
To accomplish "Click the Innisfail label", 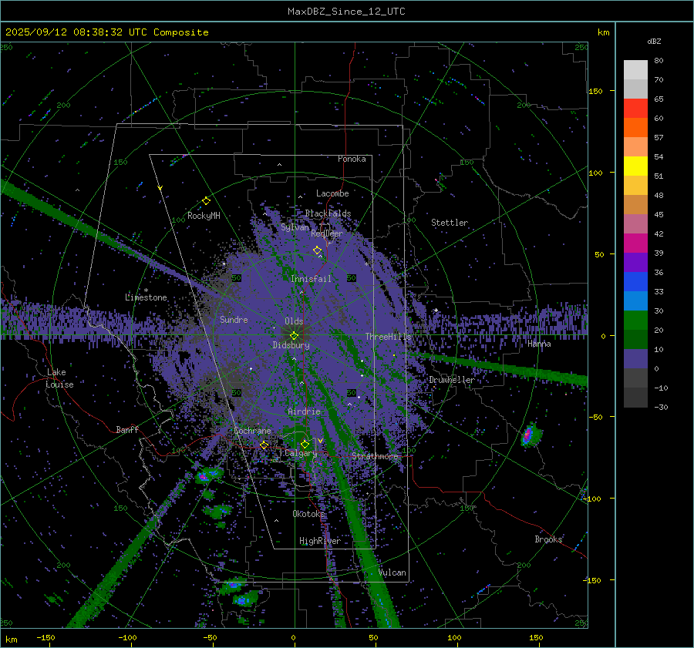I will tap(311, 279).
